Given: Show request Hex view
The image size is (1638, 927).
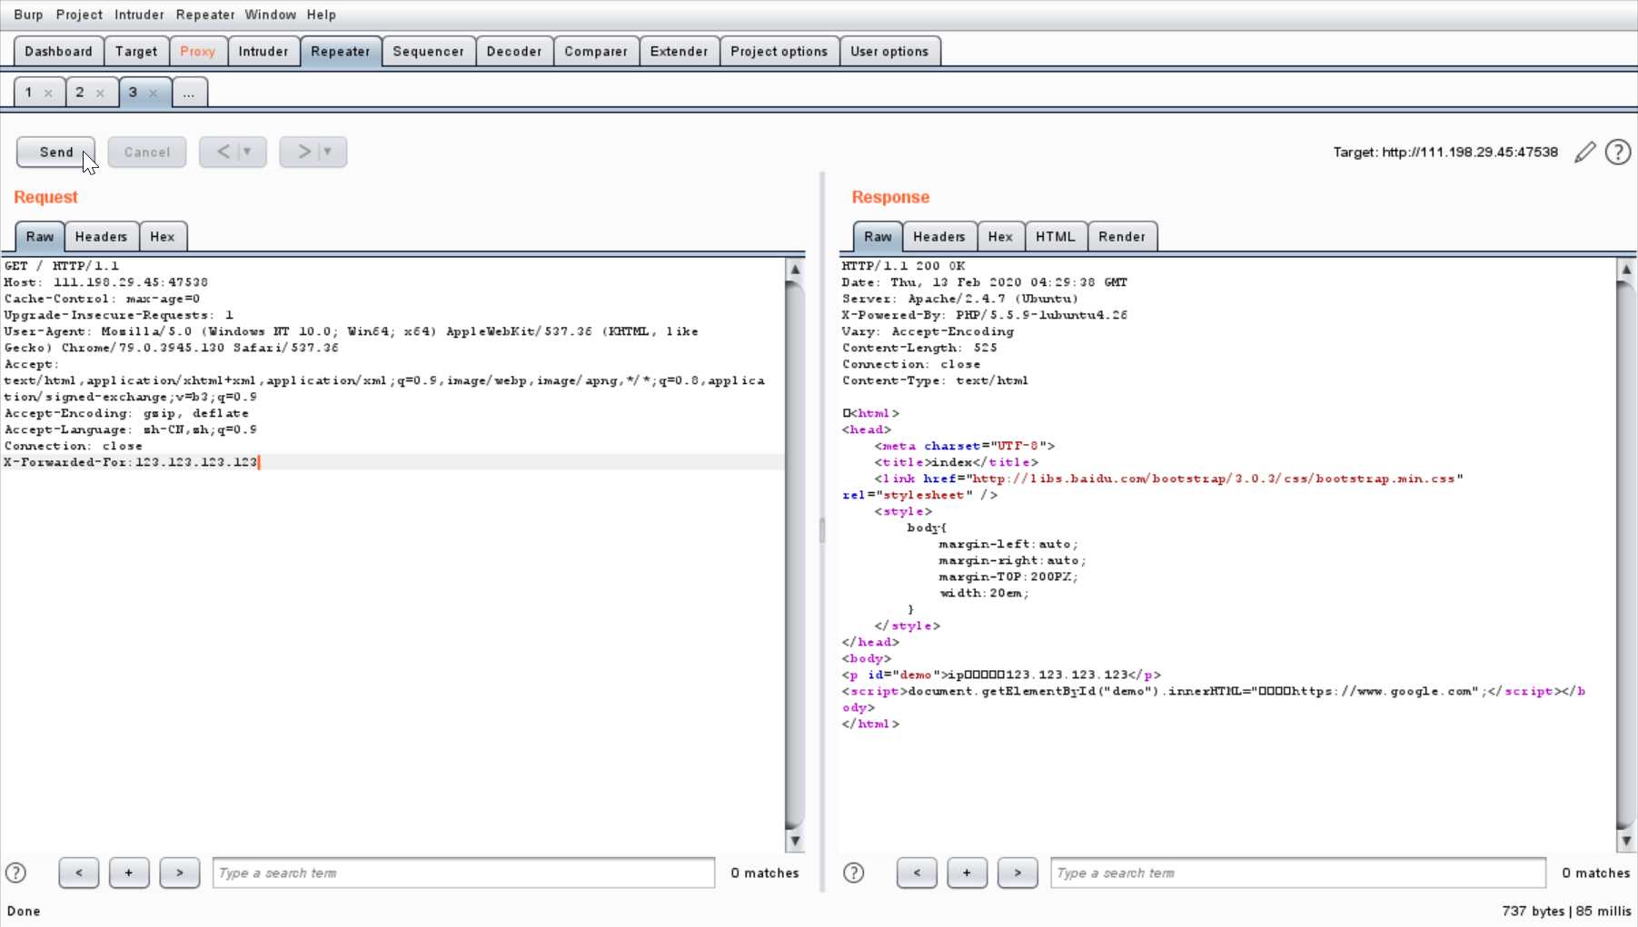Looking at the screenshot, I should [x=163, y=236].
